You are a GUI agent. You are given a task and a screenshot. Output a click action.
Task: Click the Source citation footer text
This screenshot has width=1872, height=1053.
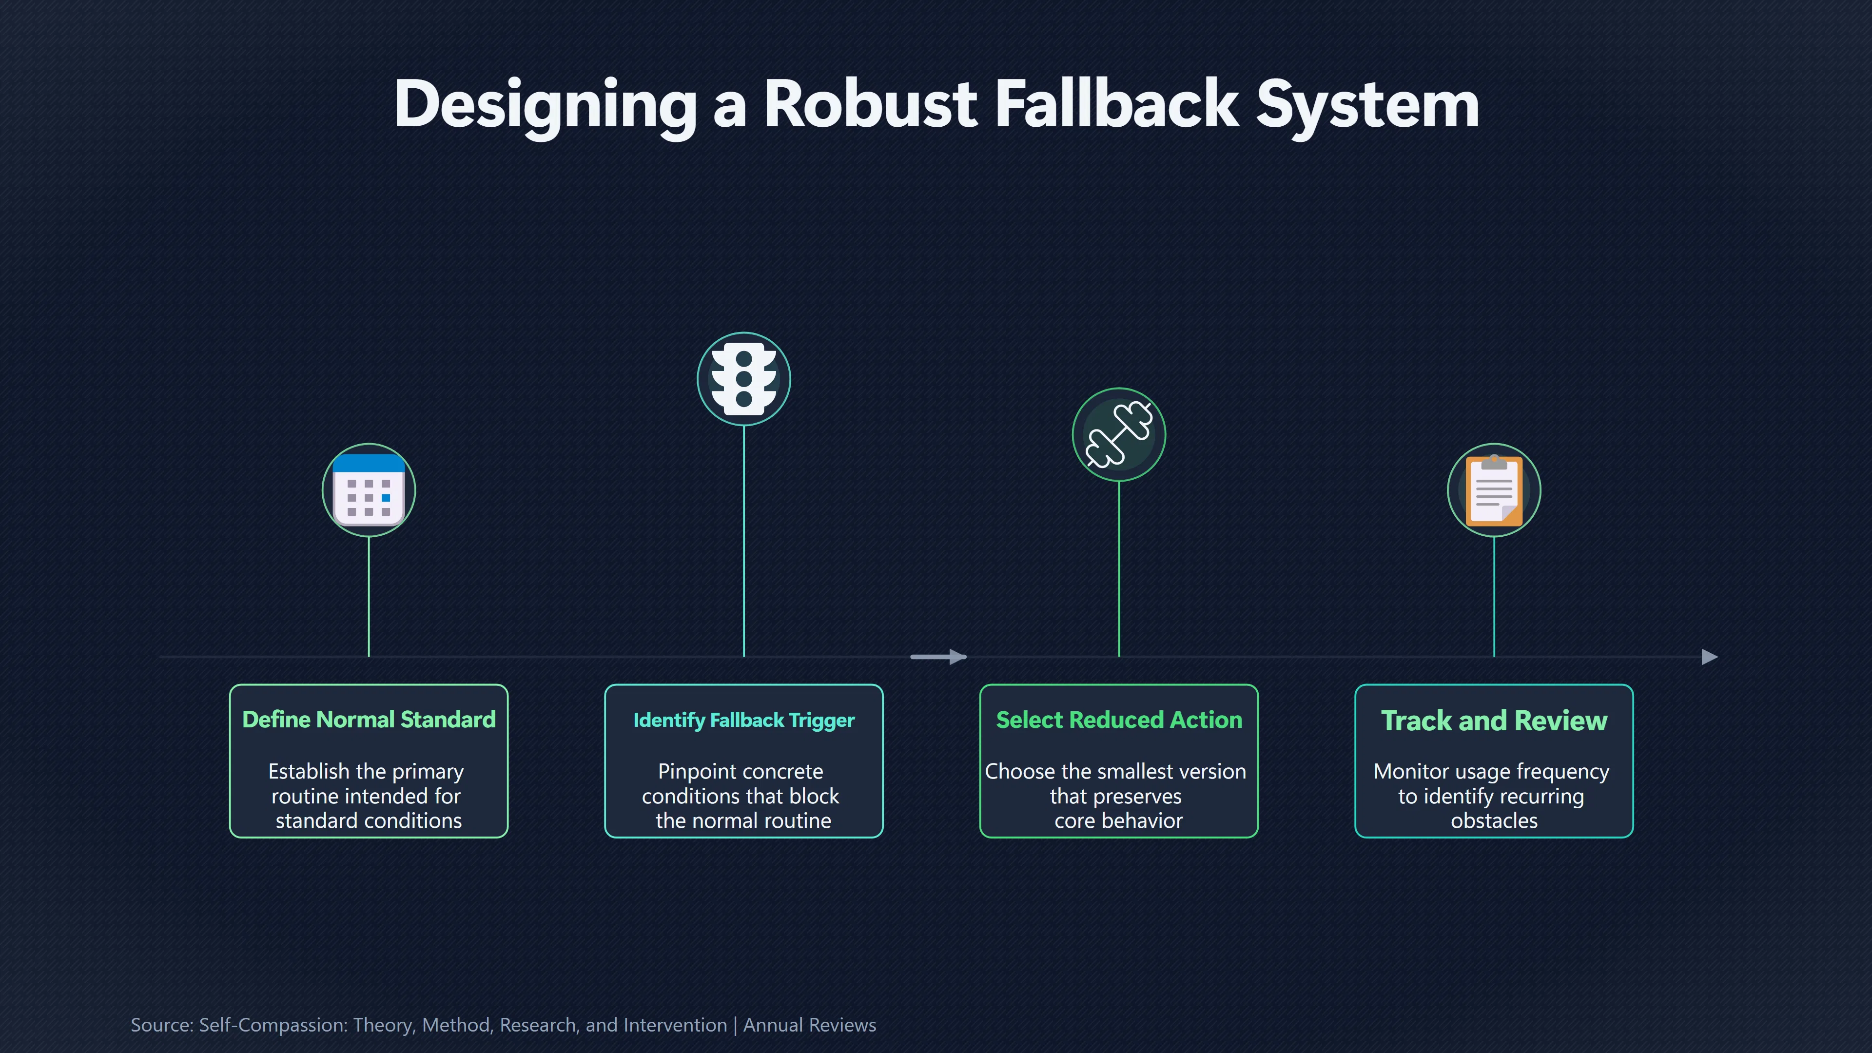click(x=503, y=1025)
